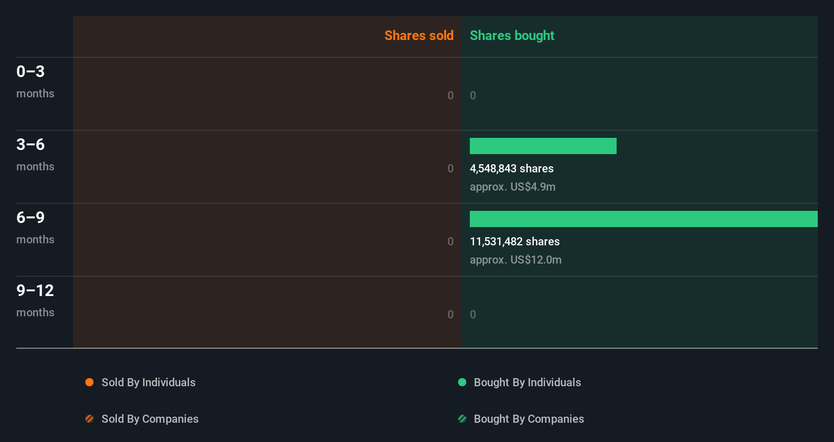834x442 pixels.
Task: Click the green Bought By Individuals legend dot
Action: point(462,382)
